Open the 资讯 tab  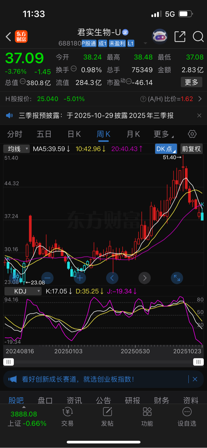tap(74, 400)
